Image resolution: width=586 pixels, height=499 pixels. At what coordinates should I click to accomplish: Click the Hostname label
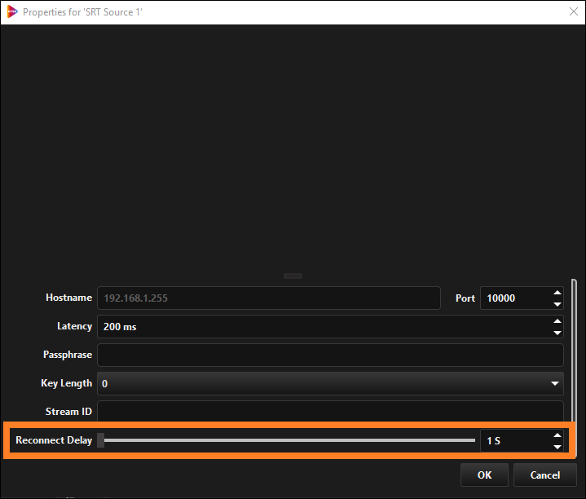(x=68, y=298)
